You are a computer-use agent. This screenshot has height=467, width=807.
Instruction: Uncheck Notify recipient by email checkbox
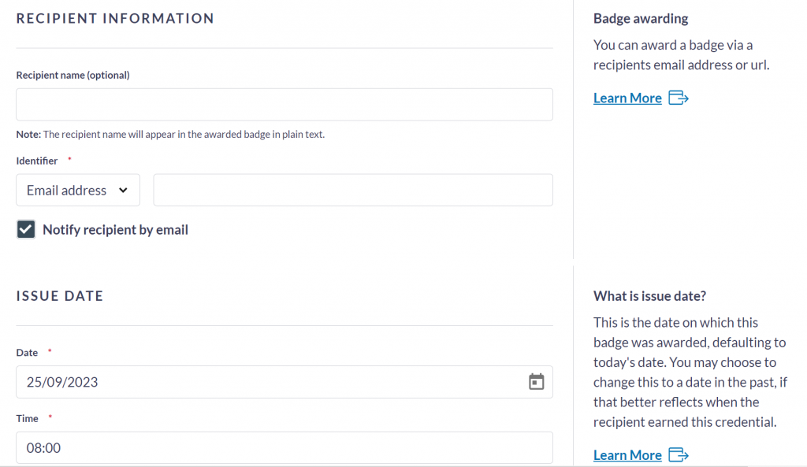tap(26, 229)
